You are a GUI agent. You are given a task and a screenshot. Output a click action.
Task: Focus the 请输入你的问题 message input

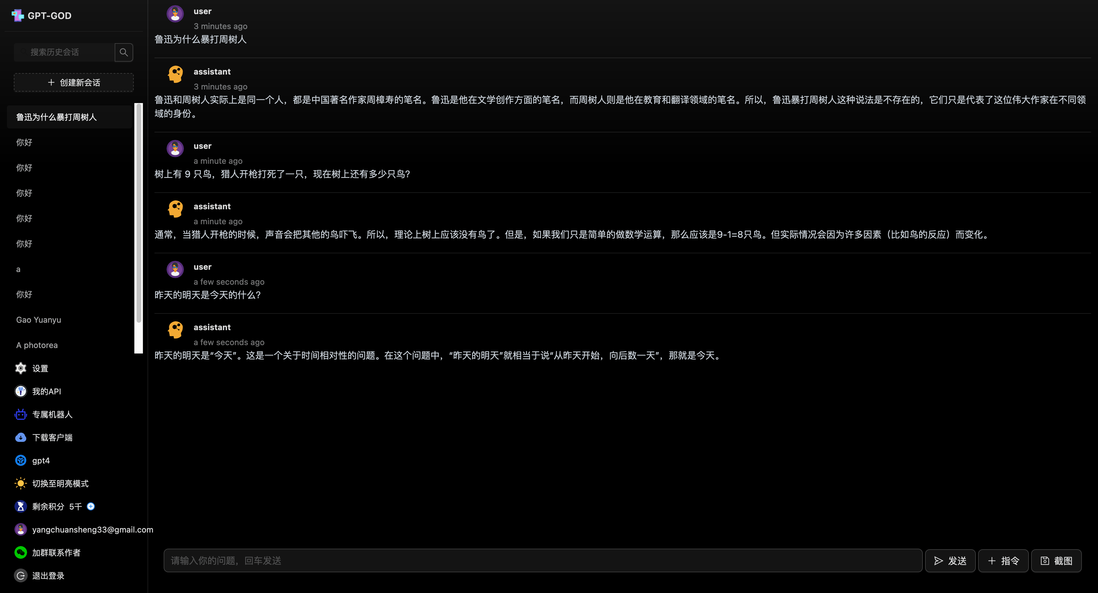(x=543, y=560)
